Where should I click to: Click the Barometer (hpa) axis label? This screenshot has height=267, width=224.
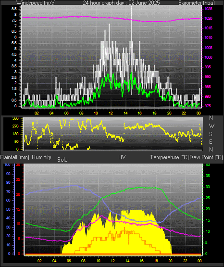pyautogui.click(x=197, y=2)
